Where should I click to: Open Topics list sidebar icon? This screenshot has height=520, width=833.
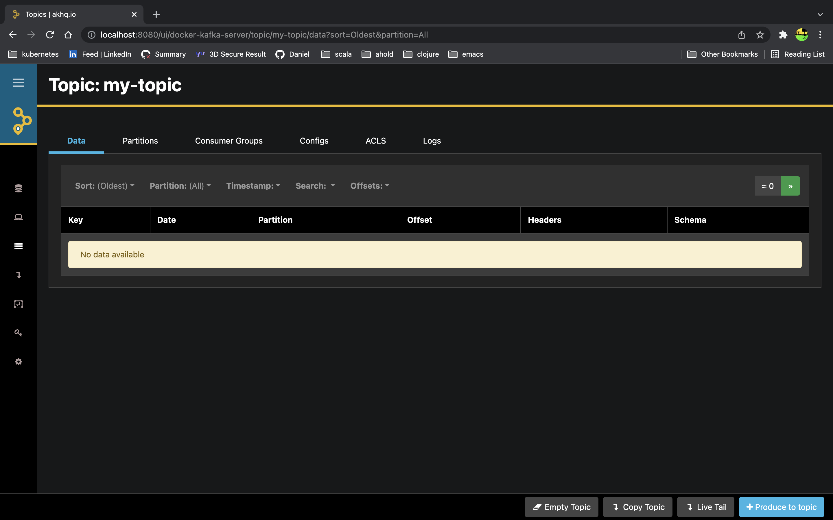click(18, 246)
